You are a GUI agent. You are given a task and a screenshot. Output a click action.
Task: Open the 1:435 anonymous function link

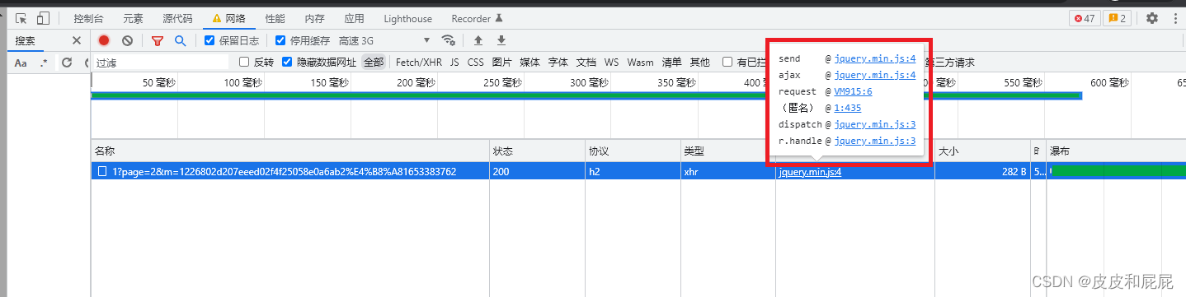pyautogui.click(x=848, y=108)
